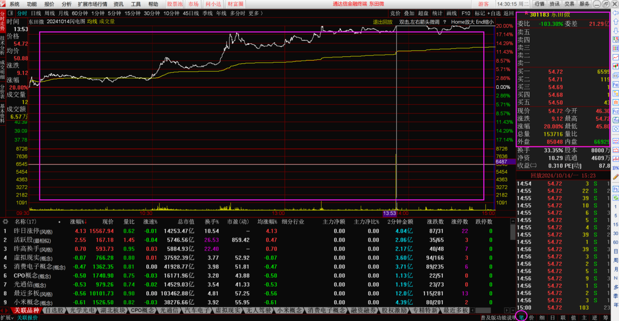Click the blue left arrow icon in right sidebar
This screenshot has width=619, height=321.
616,13
